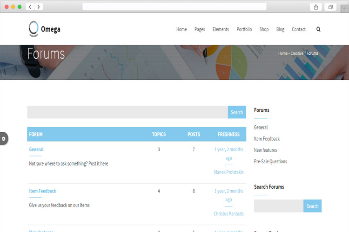Focus the browser address bar

point(174,6)
